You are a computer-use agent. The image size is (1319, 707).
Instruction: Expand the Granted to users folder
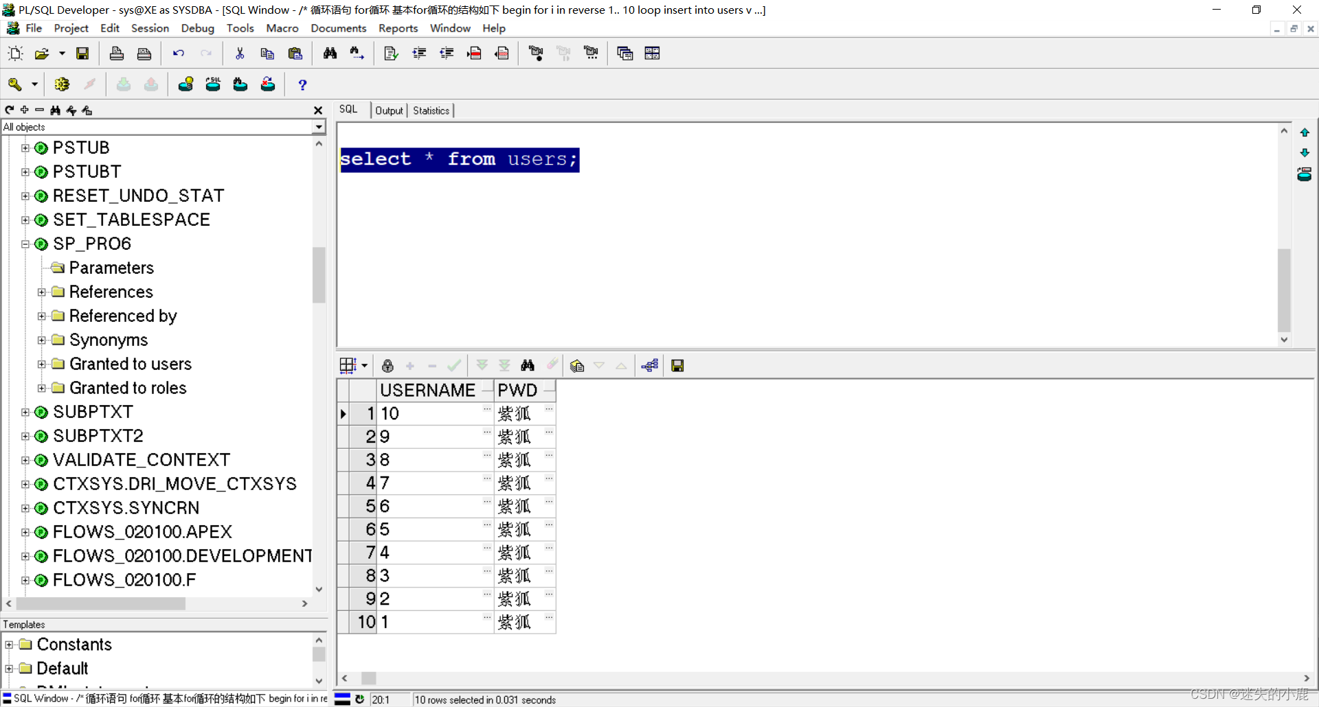pos(42,364)
